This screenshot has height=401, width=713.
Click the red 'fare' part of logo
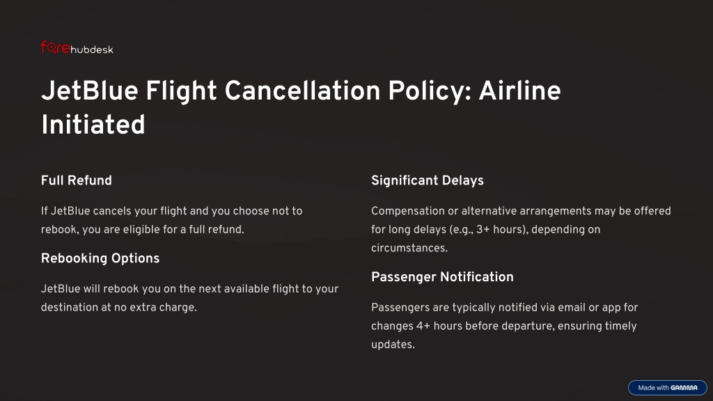click(56, 47)
